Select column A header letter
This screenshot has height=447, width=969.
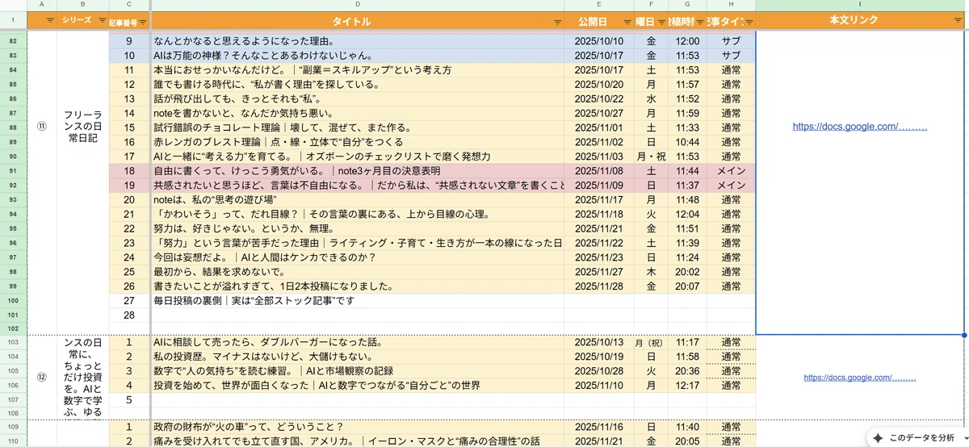42,6
